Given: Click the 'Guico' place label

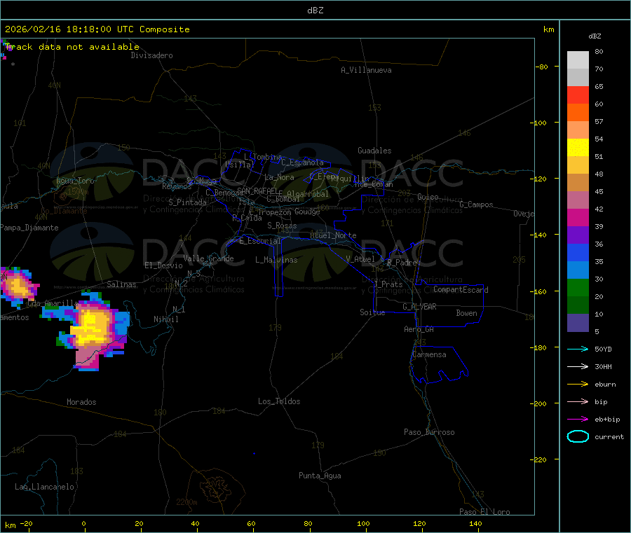Looking at the screenshot, I should coord(428,197).
